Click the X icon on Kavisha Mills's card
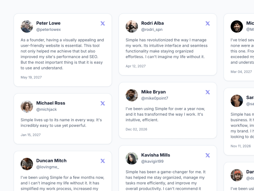The width and height of the screenshot is (254, 191). coord(208,155)
